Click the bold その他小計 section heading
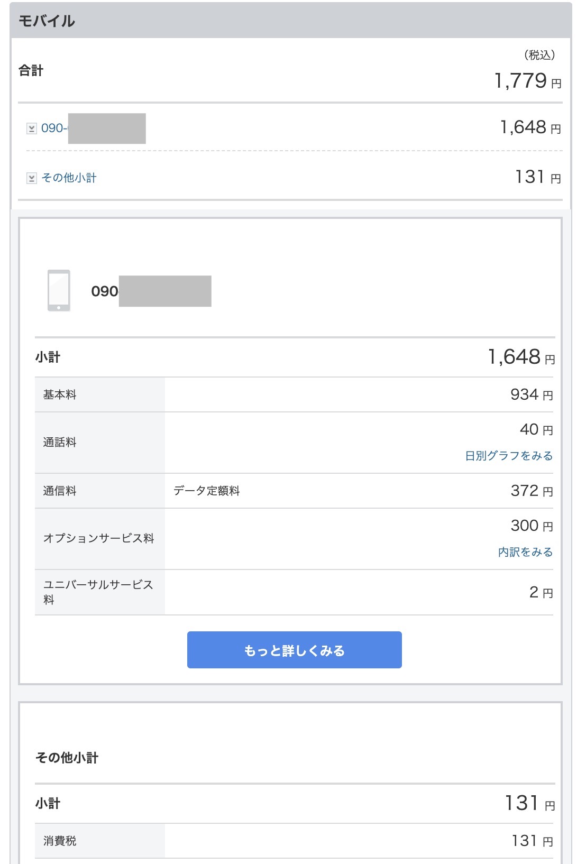Image resolution: width=586 pixels, height=864 pixels. tap(67, 758)
